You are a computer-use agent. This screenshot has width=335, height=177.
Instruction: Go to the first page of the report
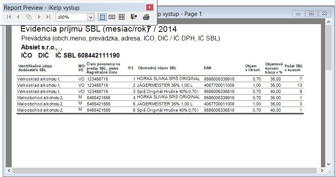[x=9, y=17]
